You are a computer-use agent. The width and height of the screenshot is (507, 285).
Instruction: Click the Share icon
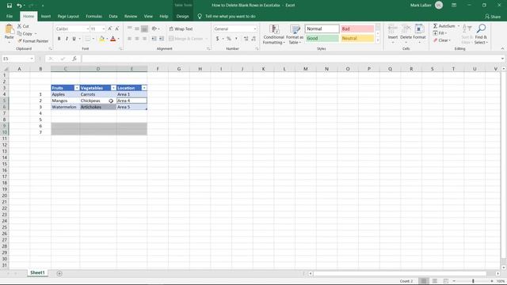pos(493,16)
